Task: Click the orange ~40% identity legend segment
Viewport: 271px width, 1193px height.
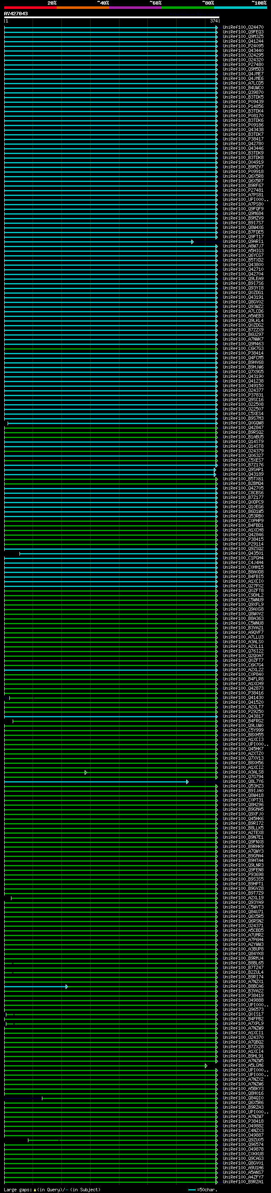Action: [83, 8]
